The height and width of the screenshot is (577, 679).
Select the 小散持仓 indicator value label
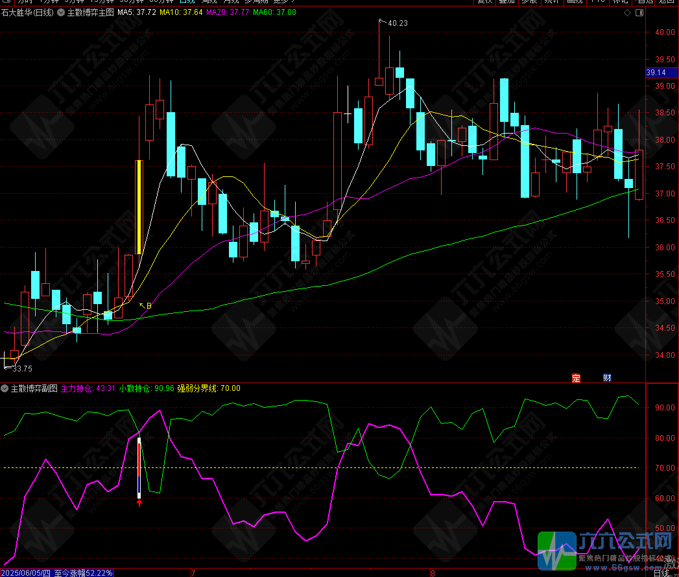click(x=149, y=388)
